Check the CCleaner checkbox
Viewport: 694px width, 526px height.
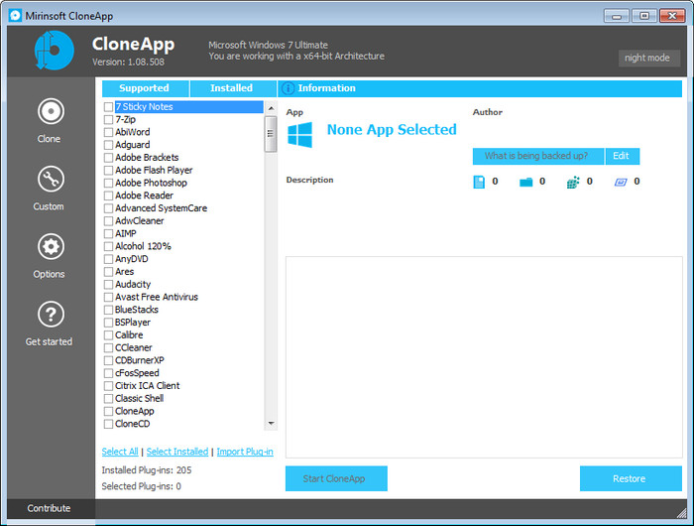(x=108, y=348)
